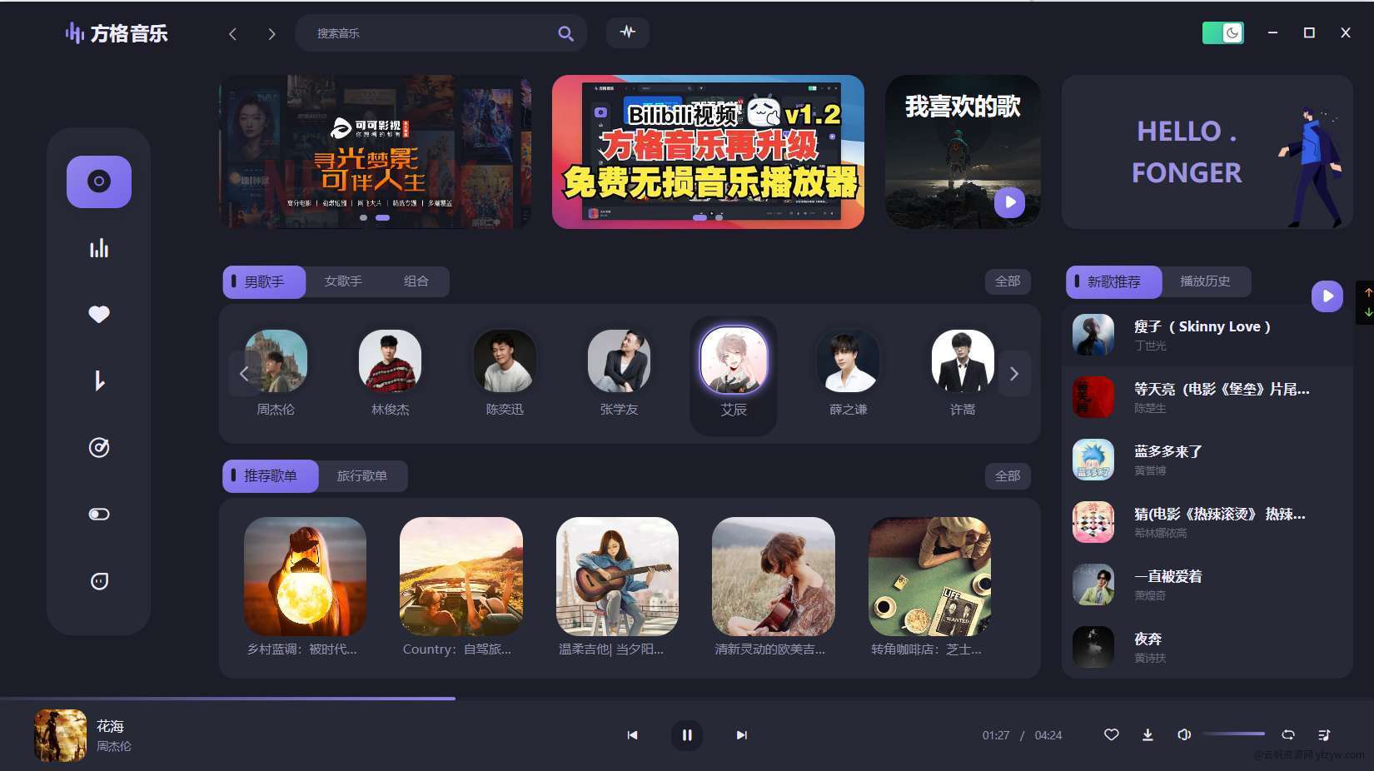Select the 女歌手 tab
1374x771 pixels.
pos(343,281)
